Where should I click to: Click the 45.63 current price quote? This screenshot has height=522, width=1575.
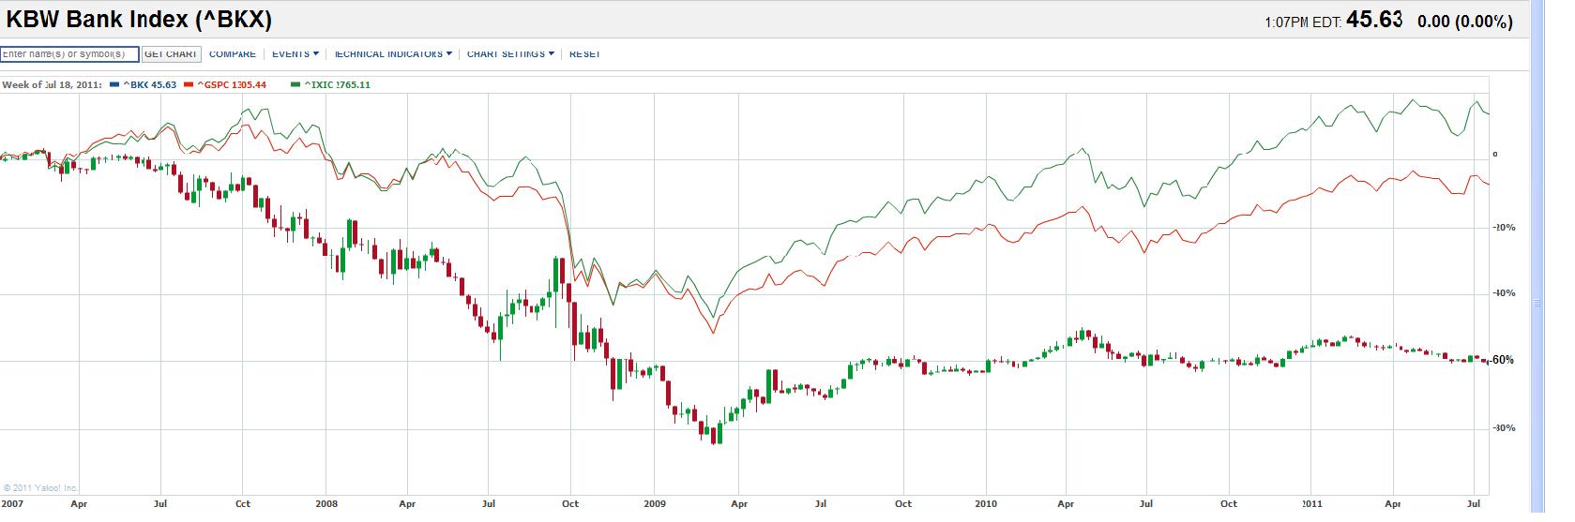tap(1374, 21)
